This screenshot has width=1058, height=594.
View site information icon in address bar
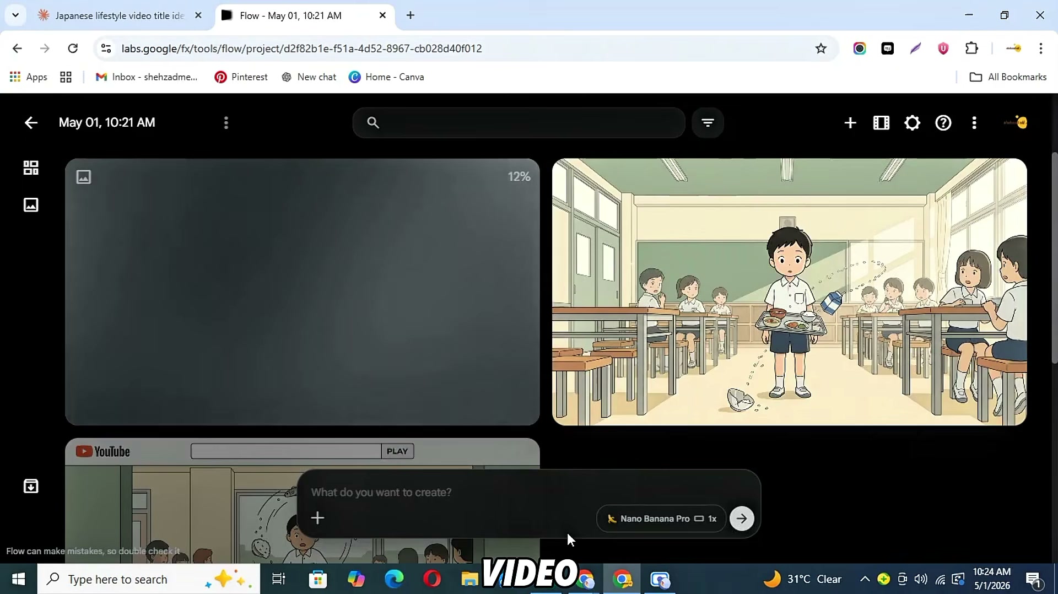point(106,48)
